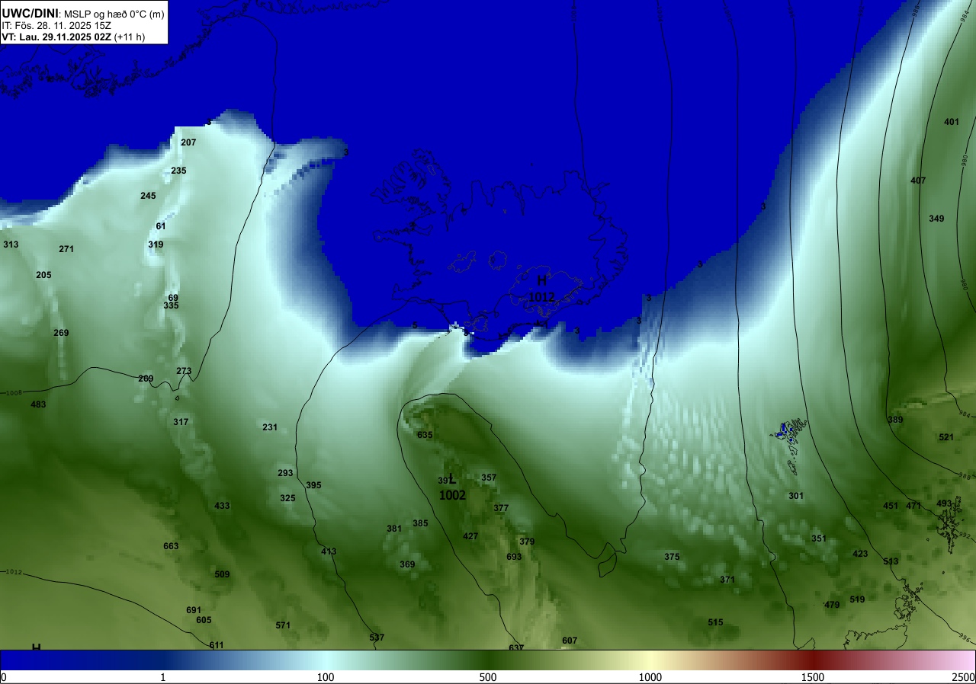Click the value 395 on the map
Image resolution: width=976 pixels, height=684 pixels.
[x=313, y=485]
